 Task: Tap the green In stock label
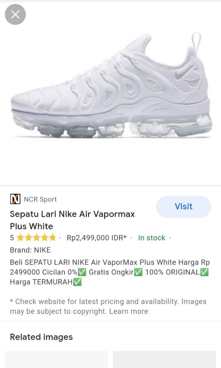151,238
